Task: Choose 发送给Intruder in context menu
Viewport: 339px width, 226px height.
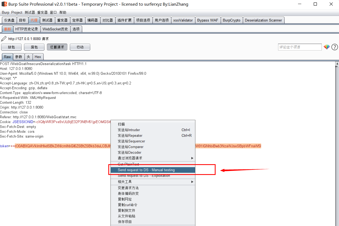Action: [x=153, y=130]
